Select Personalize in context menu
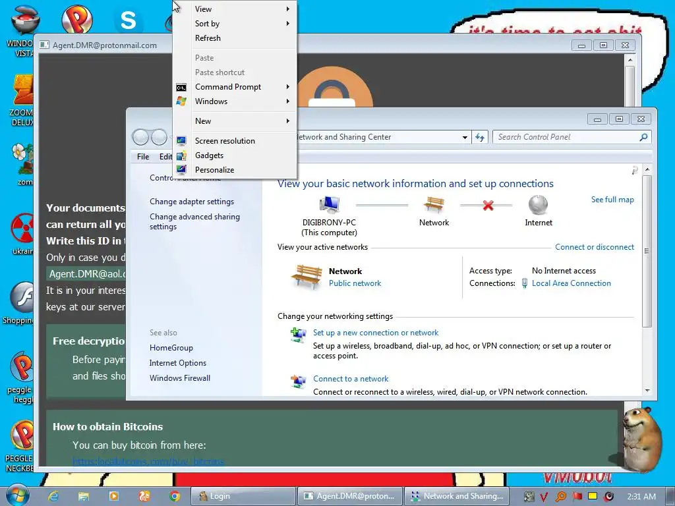The image size is (675, 506). pyautogui.click(x=235, y=170)
